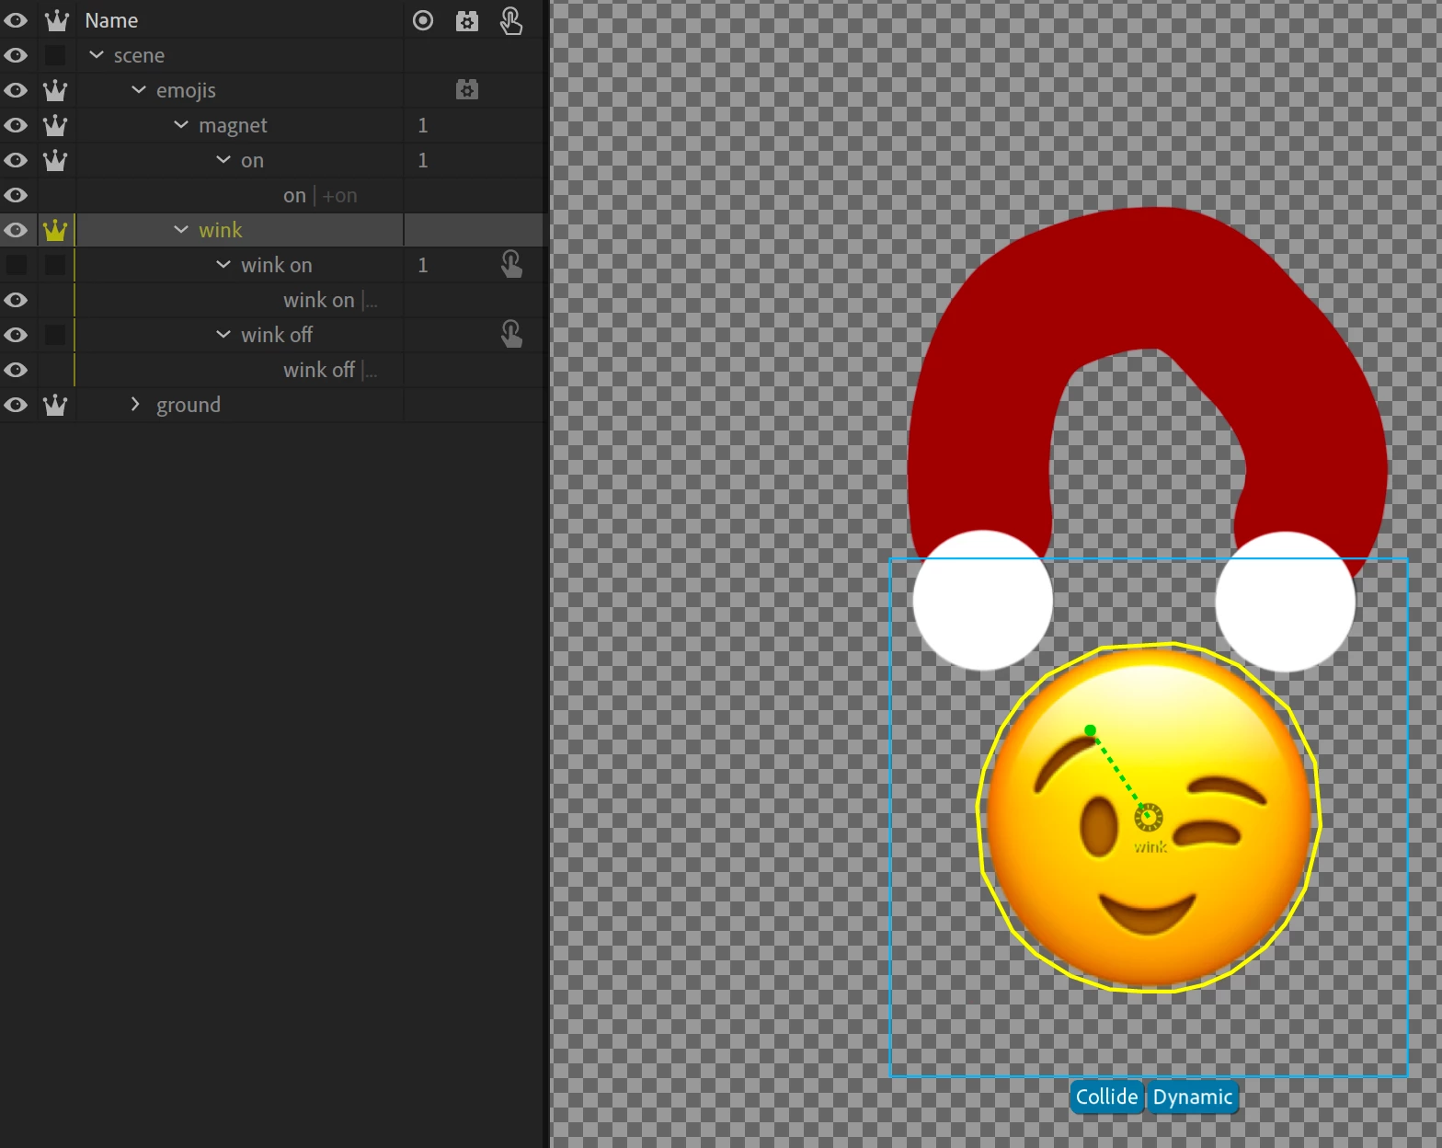Hide the ground layer
This screenshot has width=1442, height=1148.
[16, 405]
